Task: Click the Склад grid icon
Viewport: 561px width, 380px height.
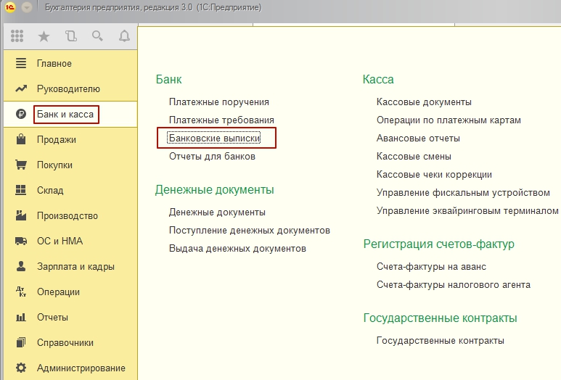Action: coord(21,190)
